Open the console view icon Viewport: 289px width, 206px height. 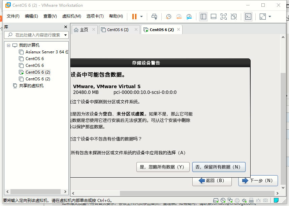coord(248,17)
